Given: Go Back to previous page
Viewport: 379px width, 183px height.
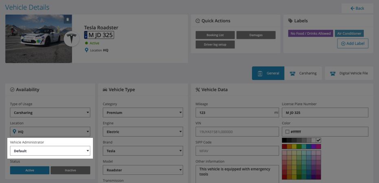Looking at the screenshot, I should (x=357, y=8).
